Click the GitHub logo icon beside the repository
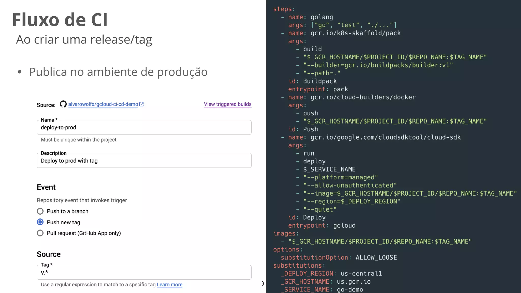Screen dimensions: 521x293 click(x=63, y=104)
